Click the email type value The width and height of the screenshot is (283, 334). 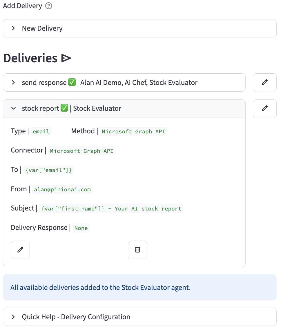[x=41, y=132]
